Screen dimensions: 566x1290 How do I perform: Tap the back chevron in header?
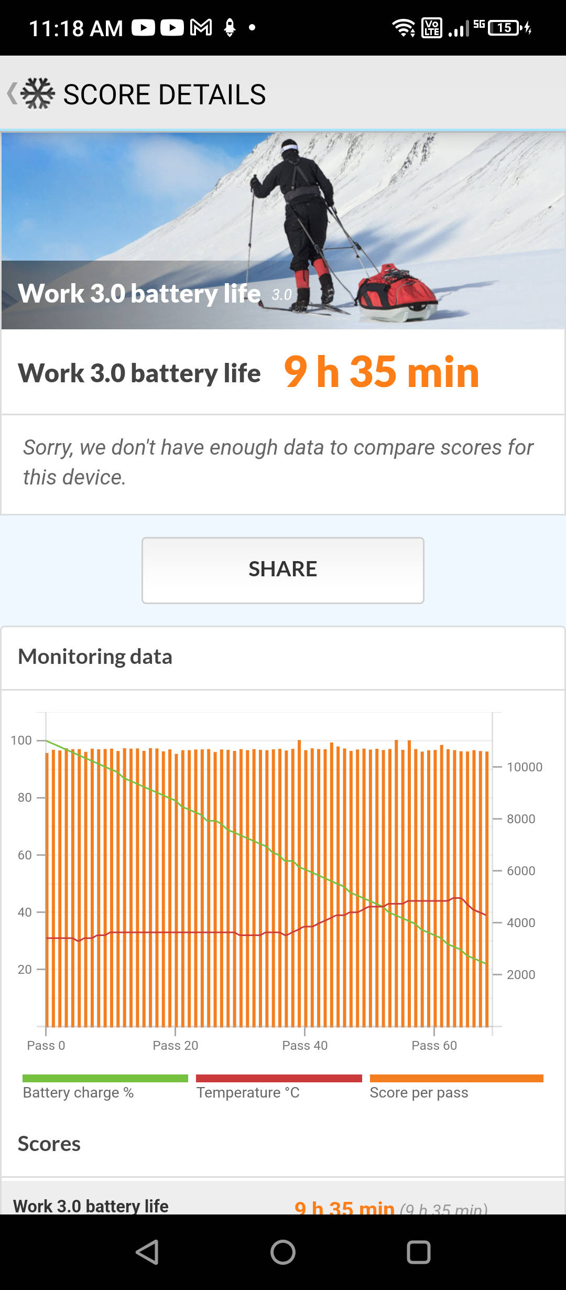click(12, 94)
